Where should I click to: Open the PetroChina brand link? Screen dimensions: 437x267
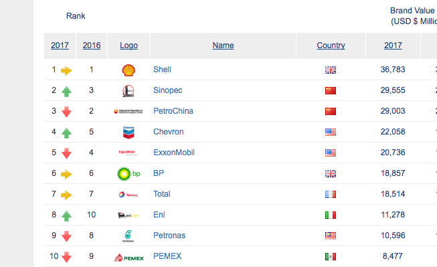coord(173,111)
